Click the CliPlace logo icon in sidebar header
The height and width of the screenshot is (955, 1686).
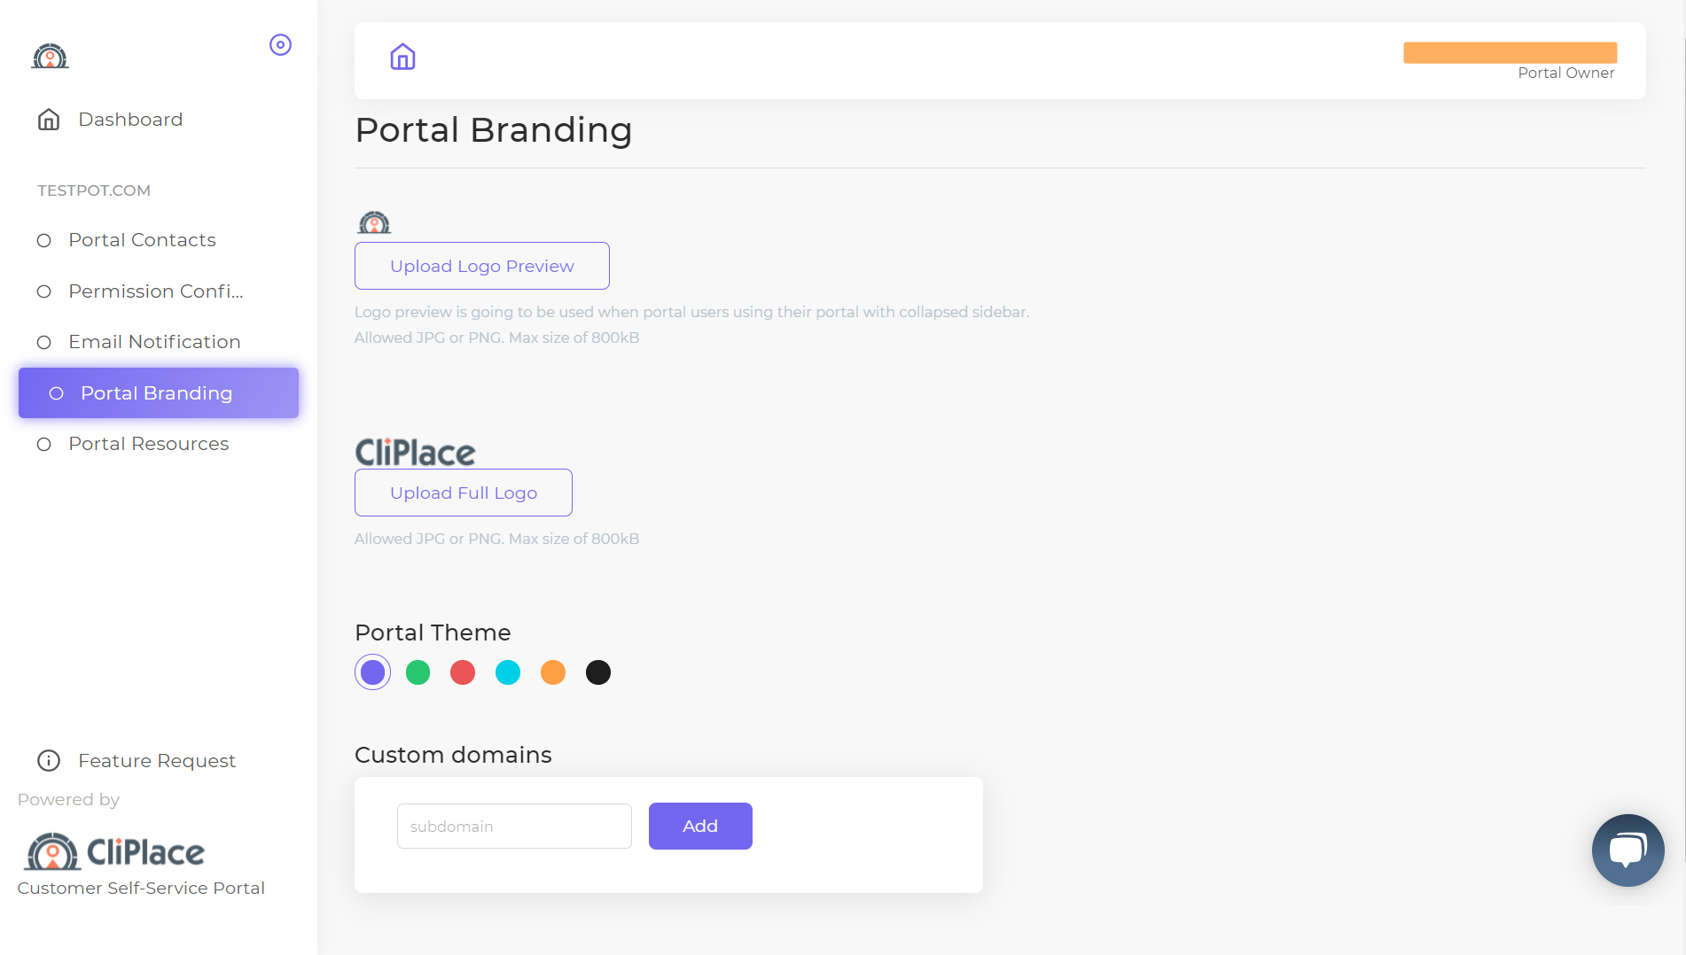(51, 57)
